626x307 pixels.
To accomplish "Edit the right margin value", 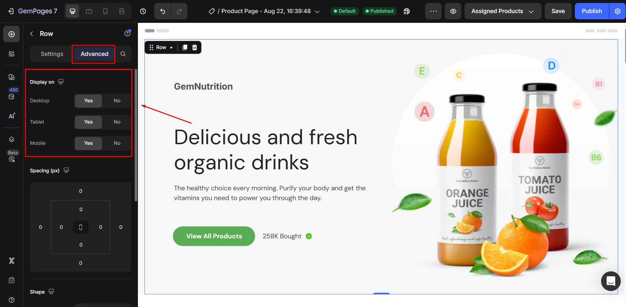I will click(x=121, y=227).
